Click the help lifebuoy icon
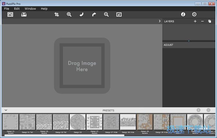This screenshot has height=138, width=217. click(x=194, y=14)
